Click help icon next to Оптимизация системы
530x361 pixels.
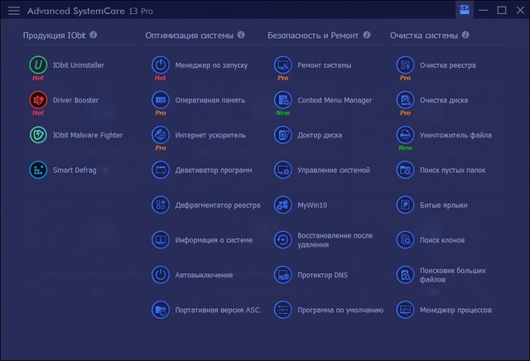241,36
